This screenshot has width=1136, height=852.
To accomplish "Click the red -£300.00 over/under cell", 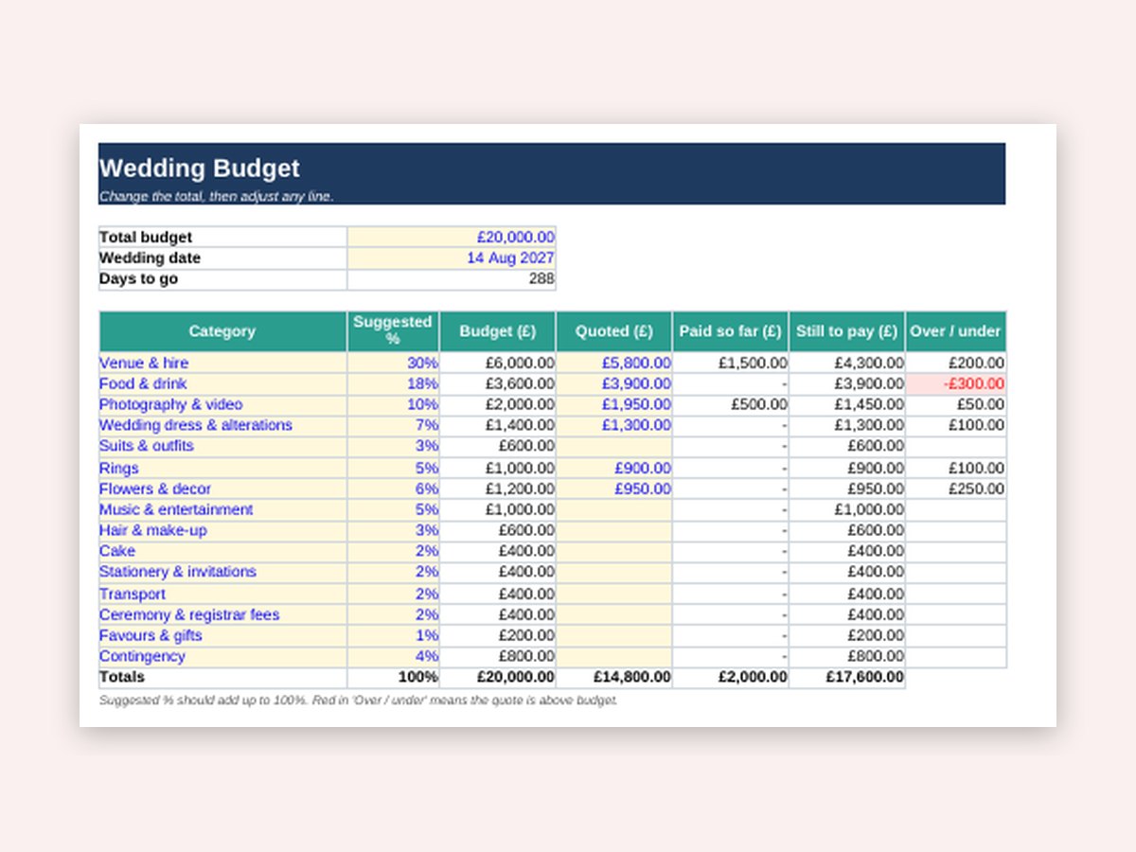I will 956,383.
